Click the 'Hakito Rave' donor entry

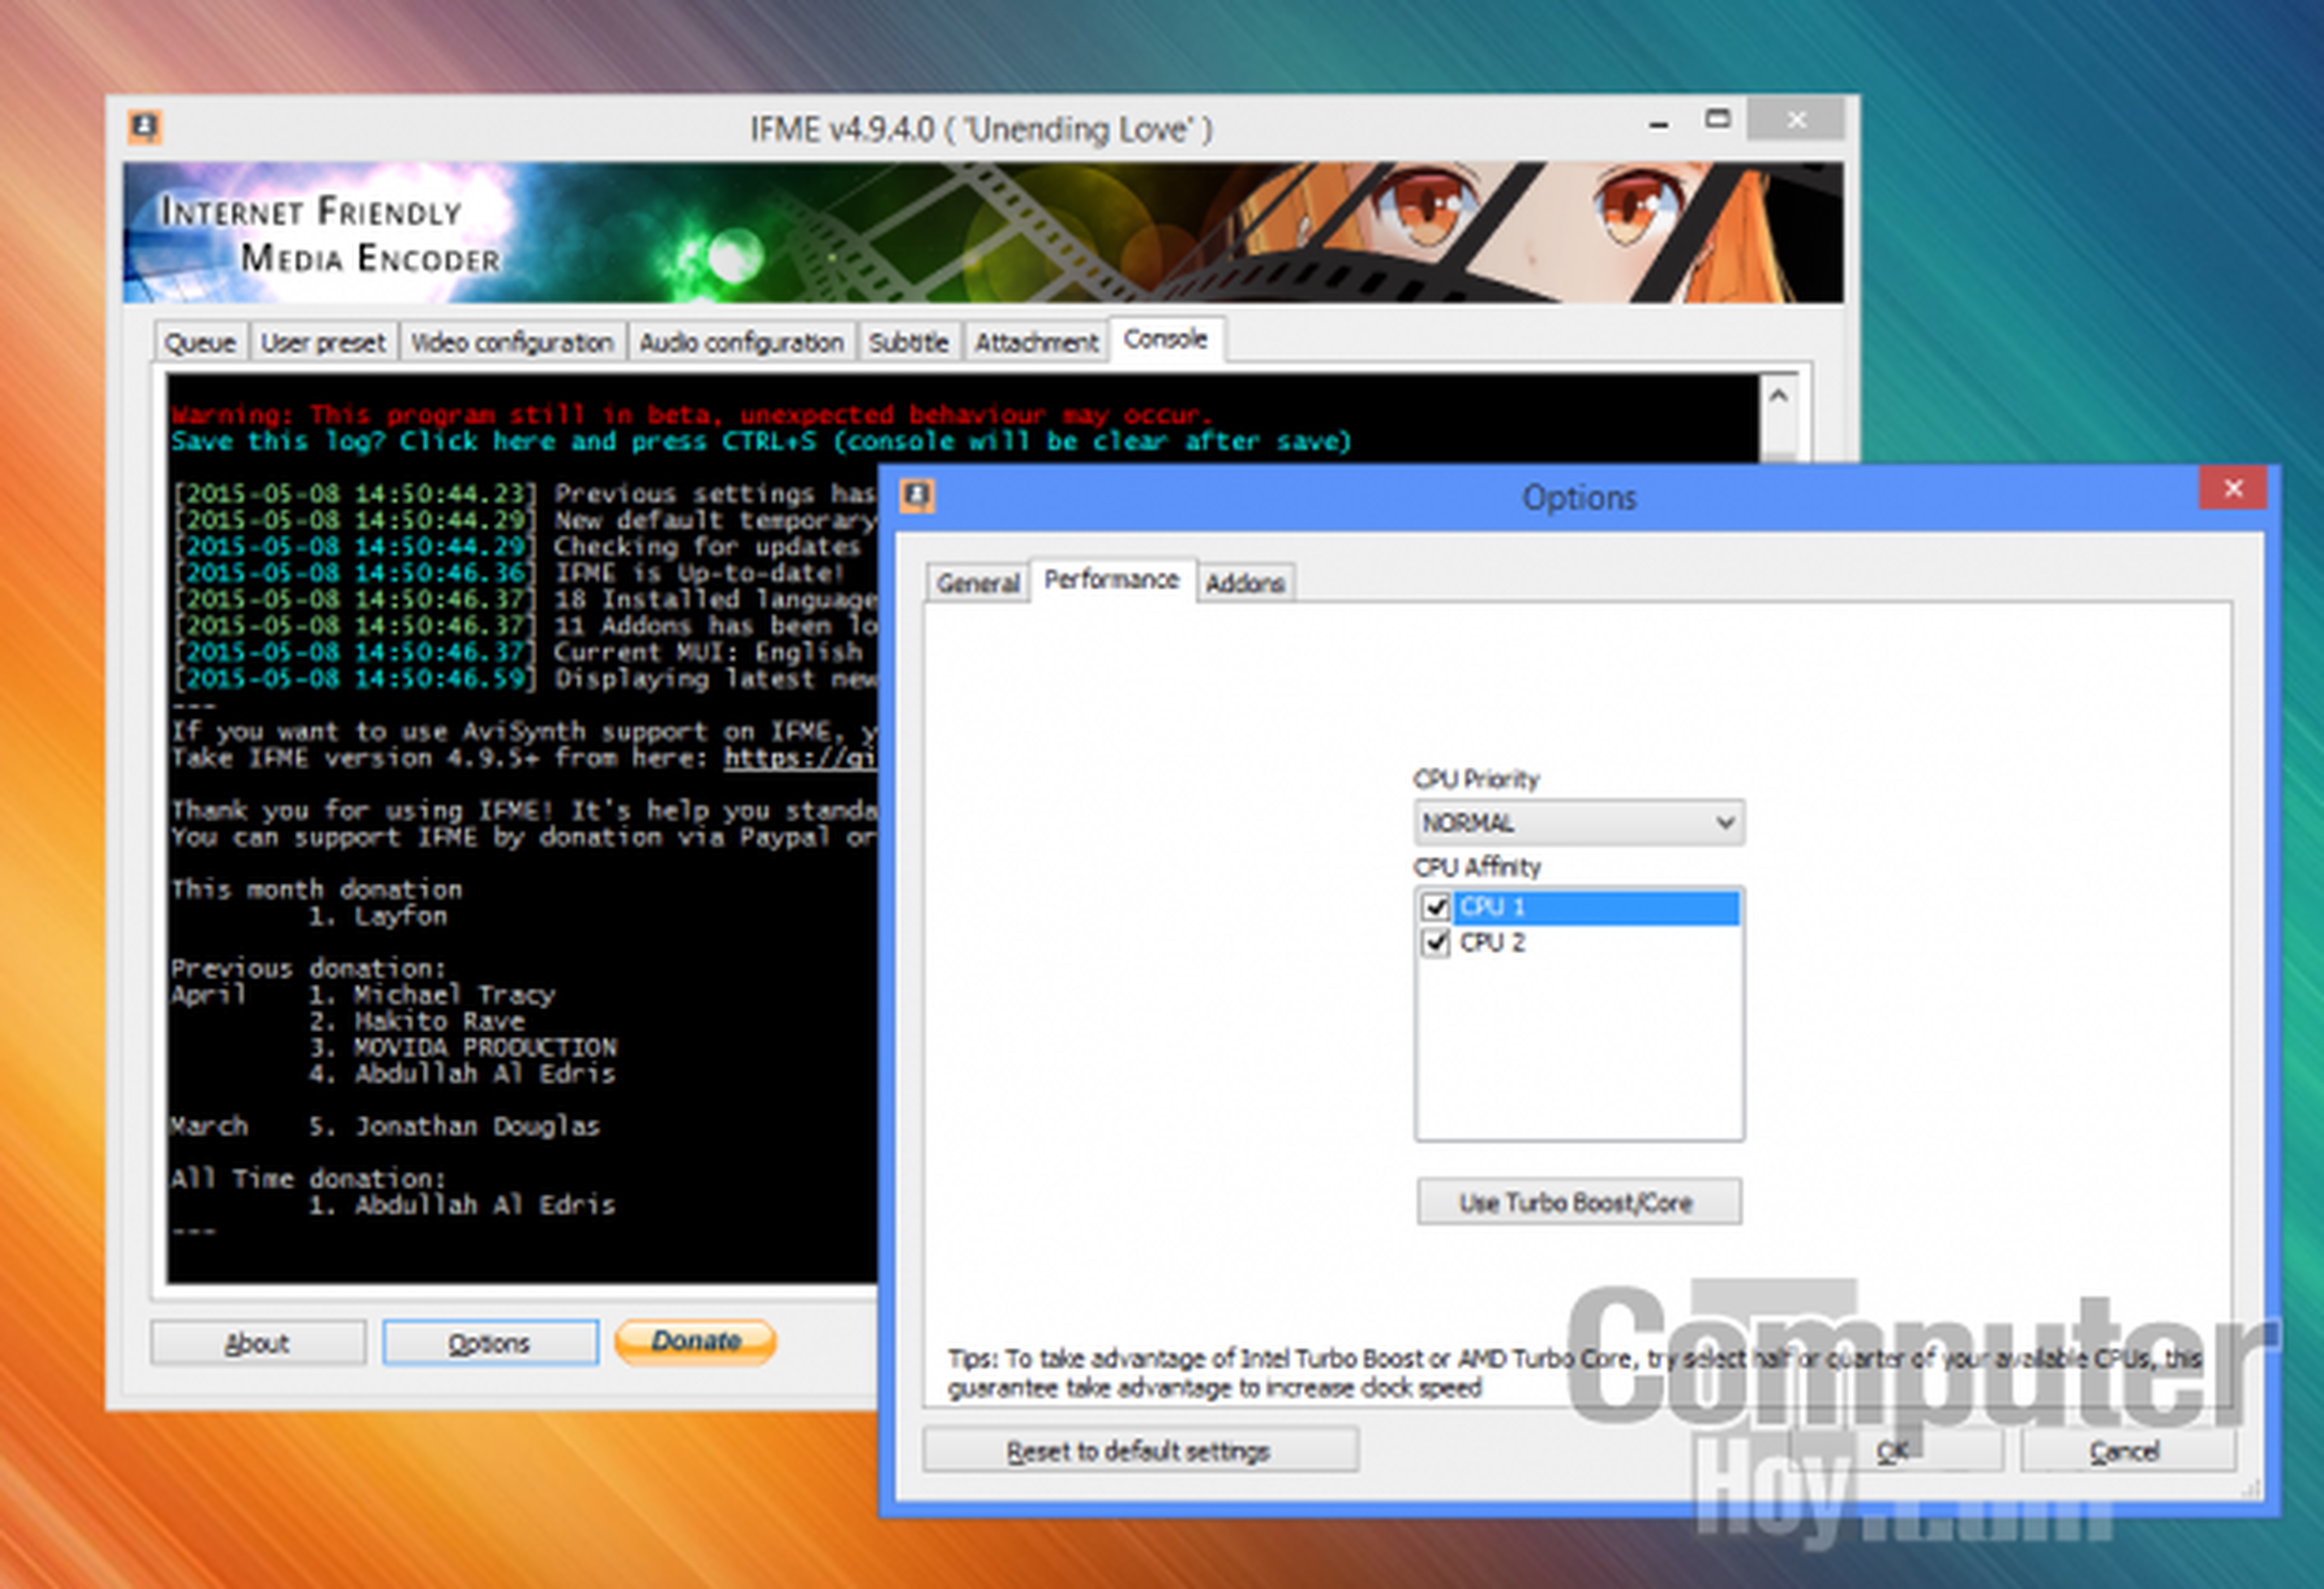439,1021
